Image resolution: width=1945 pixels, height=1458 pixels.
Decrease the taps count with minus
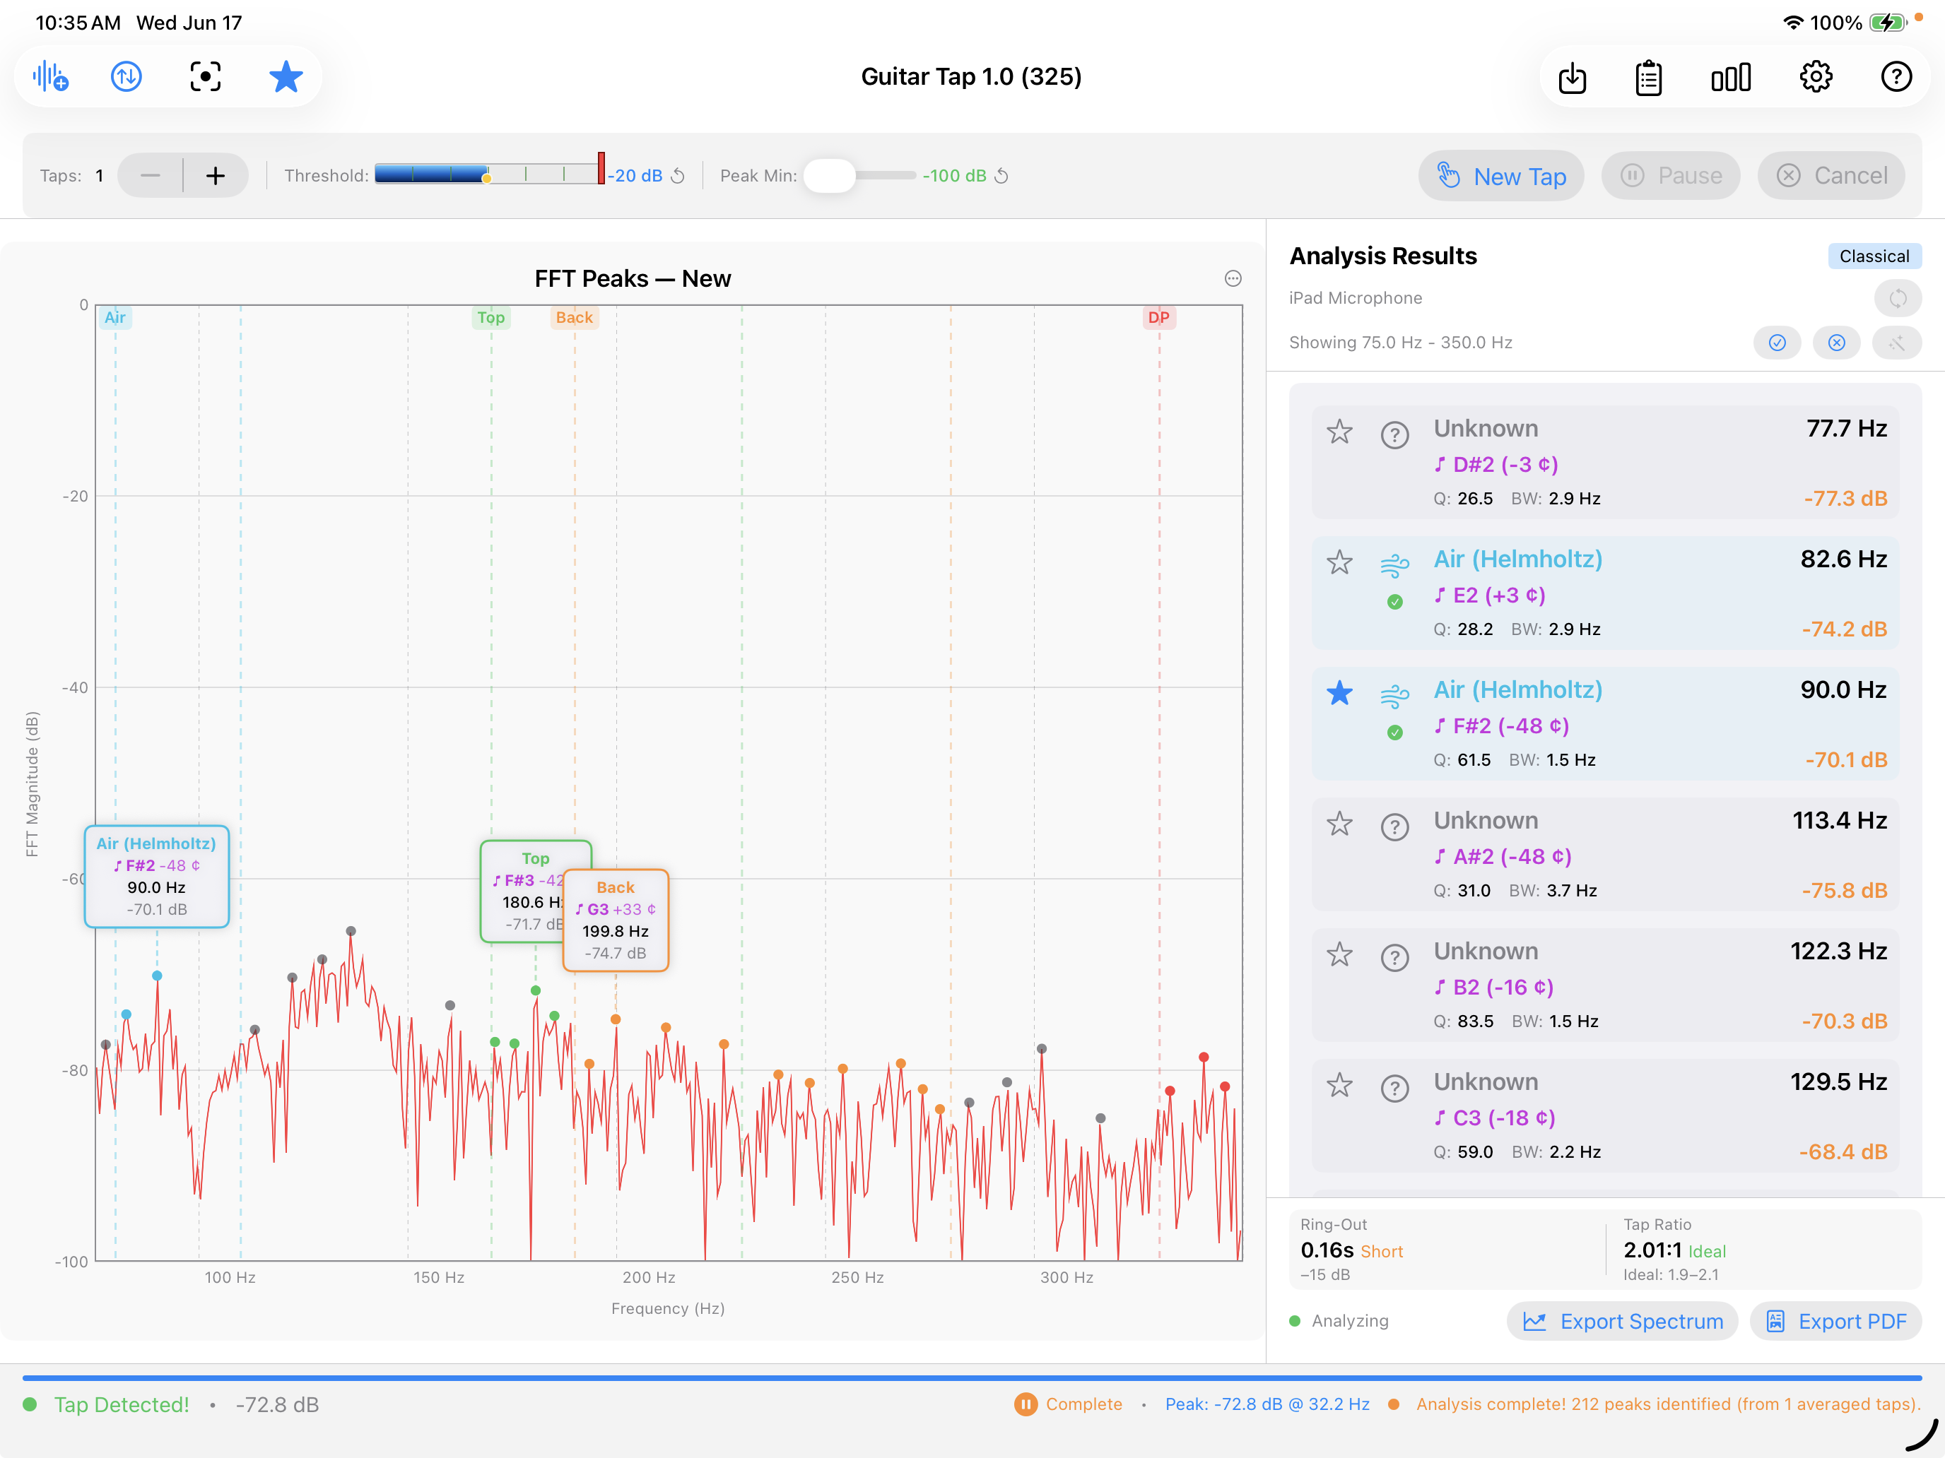pos(151,176)
